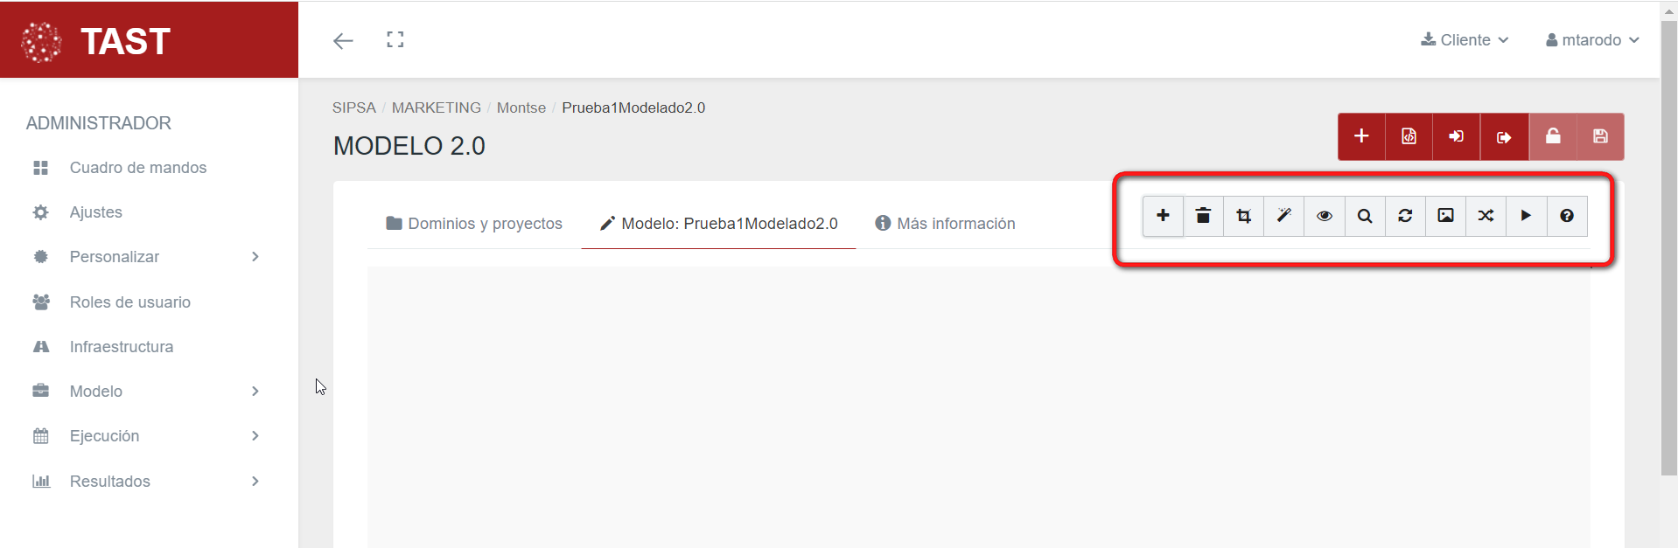Screen dimensions: 1678x548
Task: Toggle the eye visibility icon in toolbar
Action: pyautogui.click(x=1324, y=216)
